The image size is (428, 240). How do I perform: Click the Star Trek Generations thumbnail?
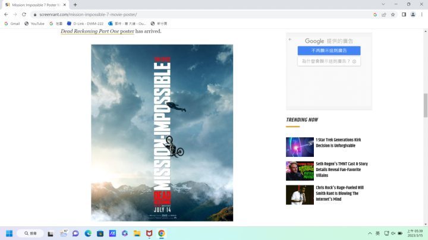click(x=300, y=147)
